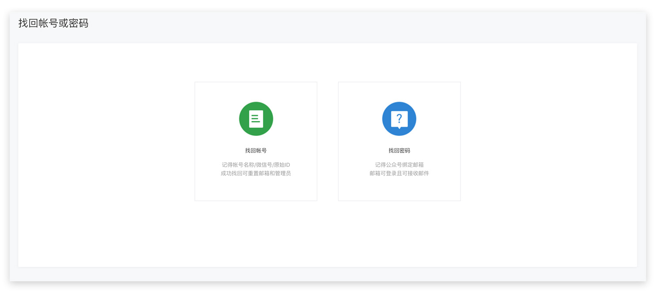Click the gap between the two recovery cards

pyautogui.click(x=327, y=141)
